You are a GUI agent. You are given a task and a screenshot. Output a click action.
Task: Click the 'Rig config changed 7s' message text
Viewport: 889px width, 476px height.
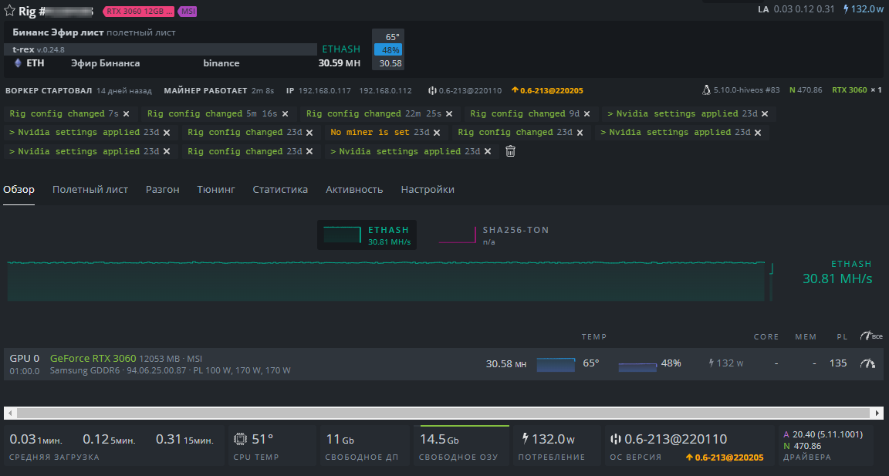click(63, 114)
